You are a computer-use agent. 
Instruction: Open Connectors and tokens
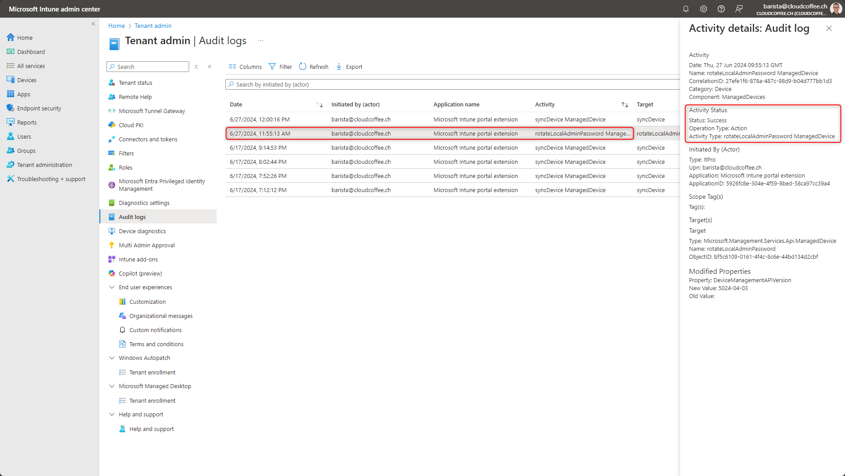pyautogui.click(x=148, y=139)
